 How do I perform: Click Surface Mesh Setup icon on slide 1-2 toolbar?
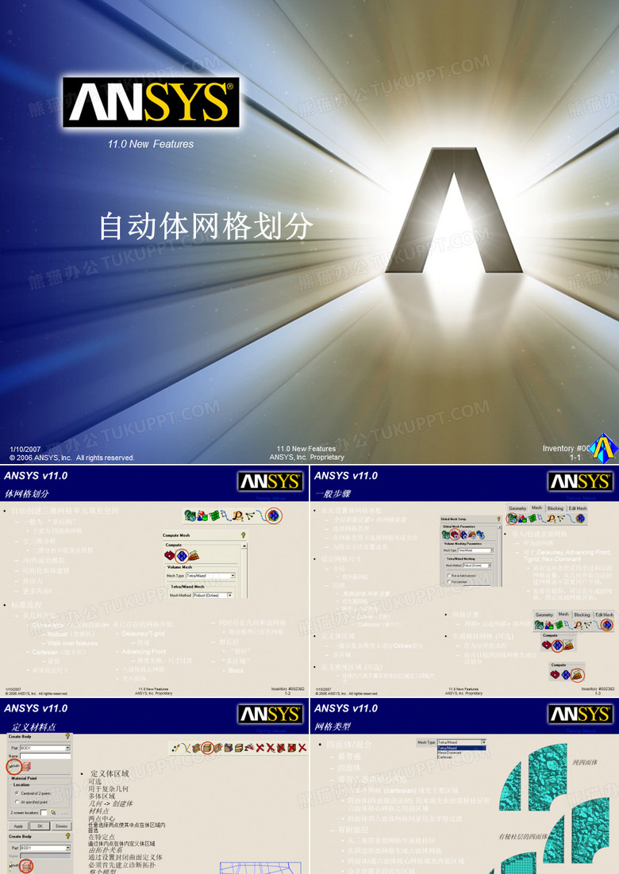coord(215,516)
